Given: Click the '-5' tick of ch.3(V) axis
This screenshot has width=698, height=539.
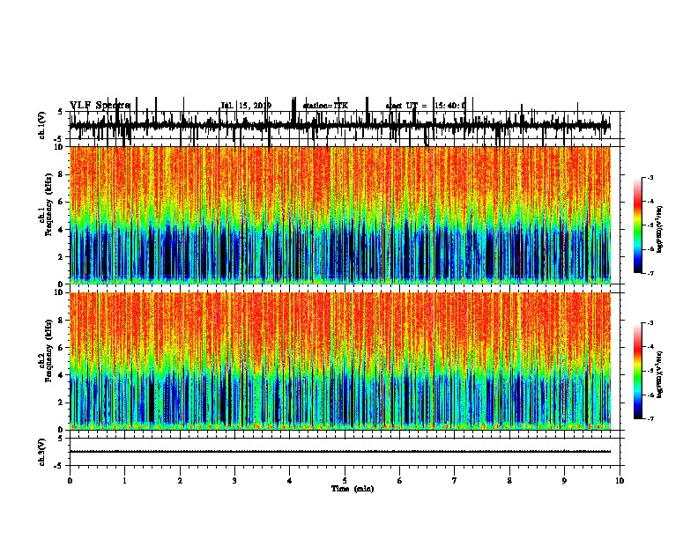Looking at the screenshot, I should coord(59,466).
